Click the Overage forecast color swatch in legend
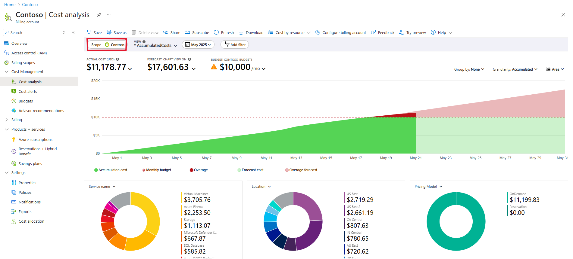This screenshot has height=259, width=573. coord(287,170)
